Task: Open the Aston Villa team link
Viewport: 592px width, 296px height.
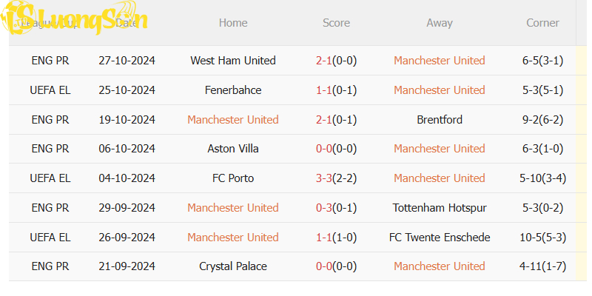Action: [233, 149]
